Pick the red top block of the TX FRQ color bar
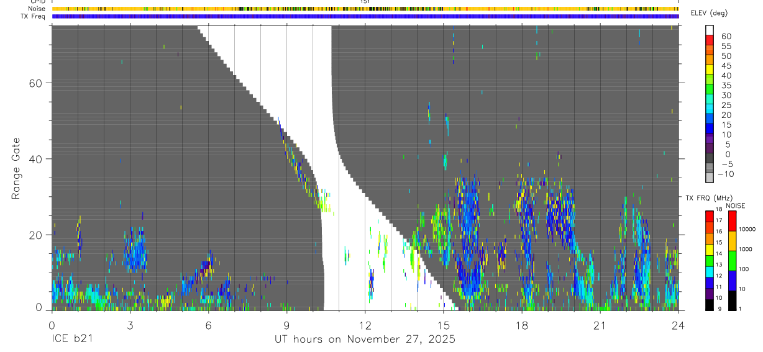This screenshot has height=352, width=763. click(x=710, y=216)
